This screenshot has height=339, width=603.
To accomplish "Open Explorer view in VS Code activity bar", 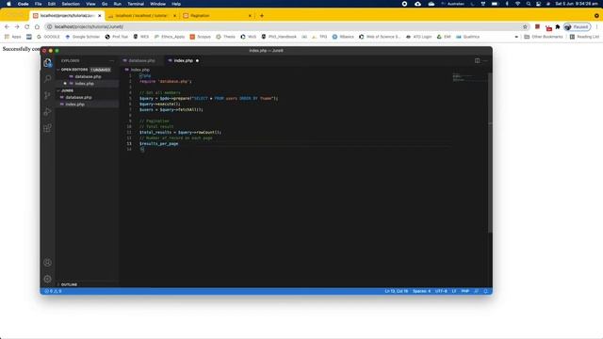I will point(47,63).
